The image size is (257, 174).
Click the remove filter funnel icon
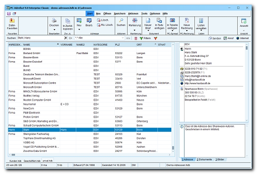155,38
